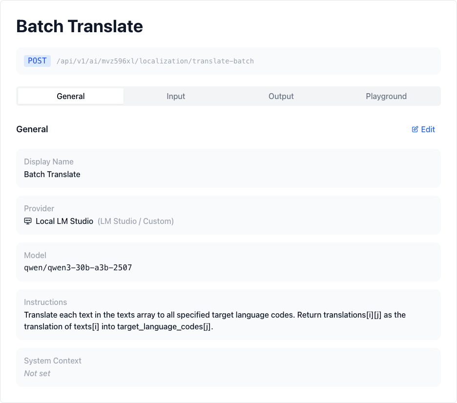Switch to the Output tab
Viewport: 457px width, 403px height.
pyautogui.click(x=281, y=96)
